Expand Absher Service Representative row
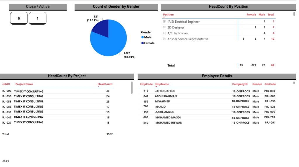Viewport: 299px width, 167px height. coord(164,39)
